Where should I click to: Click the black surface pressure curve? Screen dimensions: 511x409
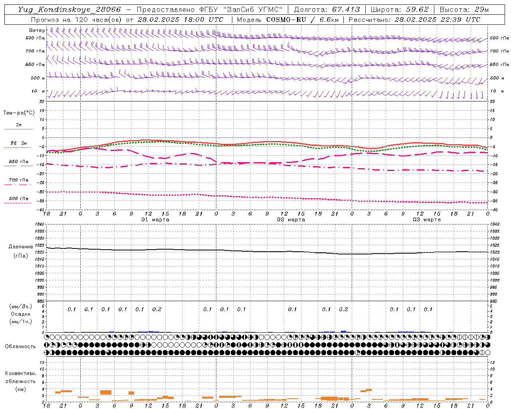pos(267,251)
